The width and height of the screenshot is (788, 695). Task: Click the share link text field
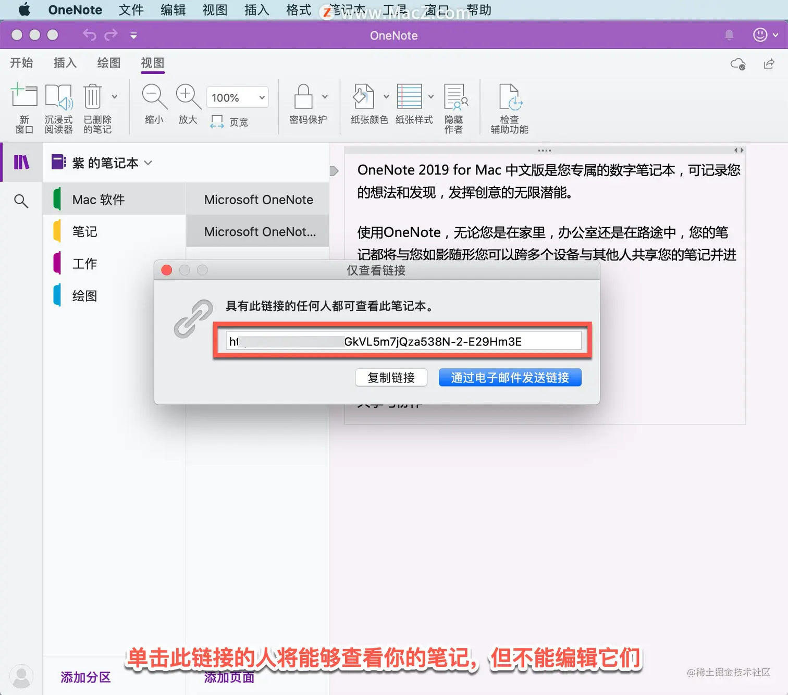pos(403,341)
